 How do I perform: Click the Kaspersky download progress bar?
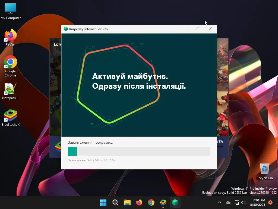(139, 151)
